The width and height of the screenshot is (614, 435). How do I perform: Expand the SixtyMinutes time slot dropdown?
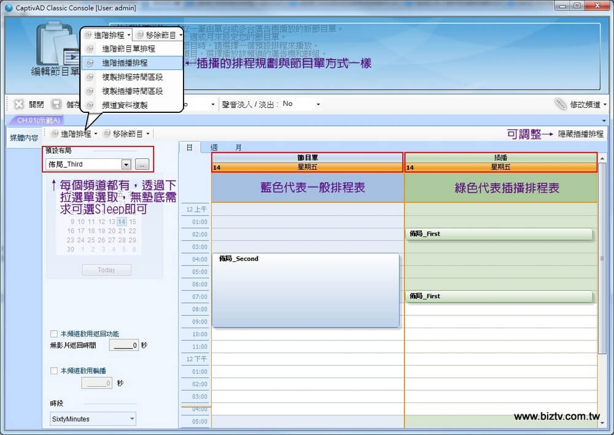(132, 419)
